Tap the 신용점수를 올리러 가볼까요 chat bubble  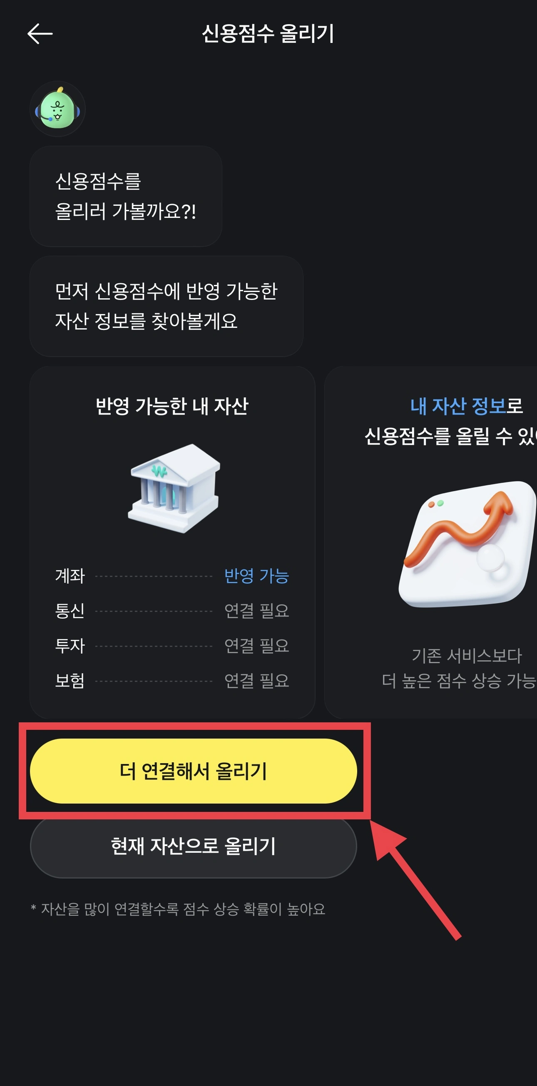126,197
